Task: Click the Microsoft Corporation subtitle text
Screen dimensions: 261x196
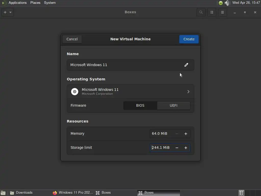Action: tap(97, 94)
